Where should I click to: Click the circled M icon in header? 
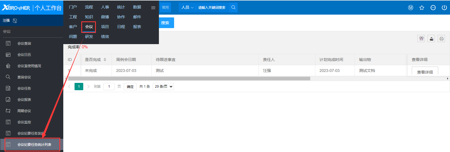point(411,8)
